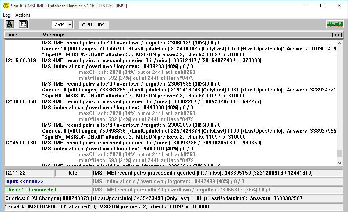Click the traffic light toolbar icon
The image size is (348, 212).
click(x=10, y=25)
